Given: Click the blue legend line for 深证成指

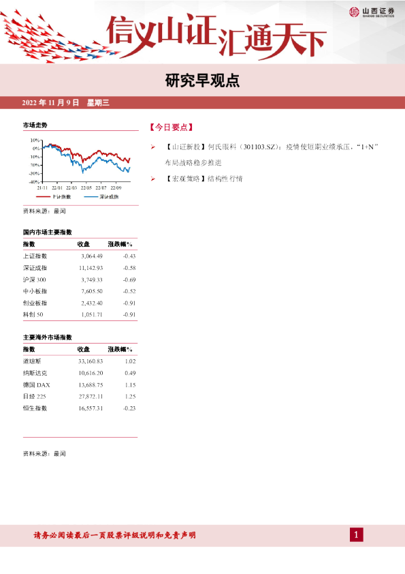Looking at the screenshot, I should [x=91, y=197].
